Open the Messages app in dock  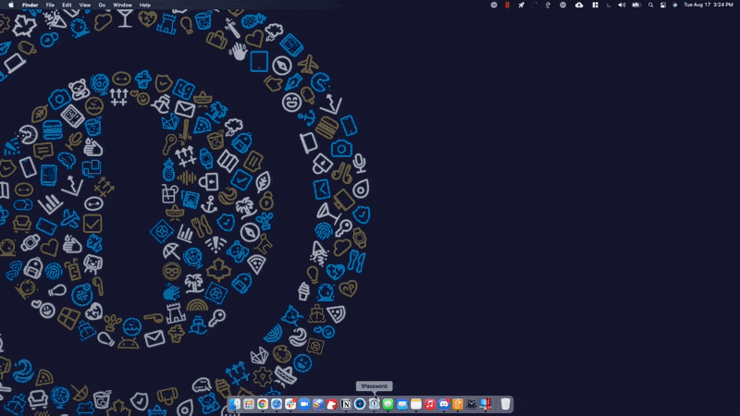click(388, 404)
